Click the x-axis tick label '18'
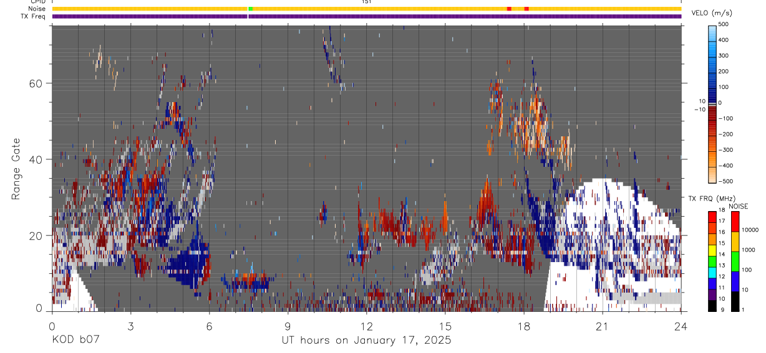The height and width of the screenshot is (353, 766). (x=524, y=326)
